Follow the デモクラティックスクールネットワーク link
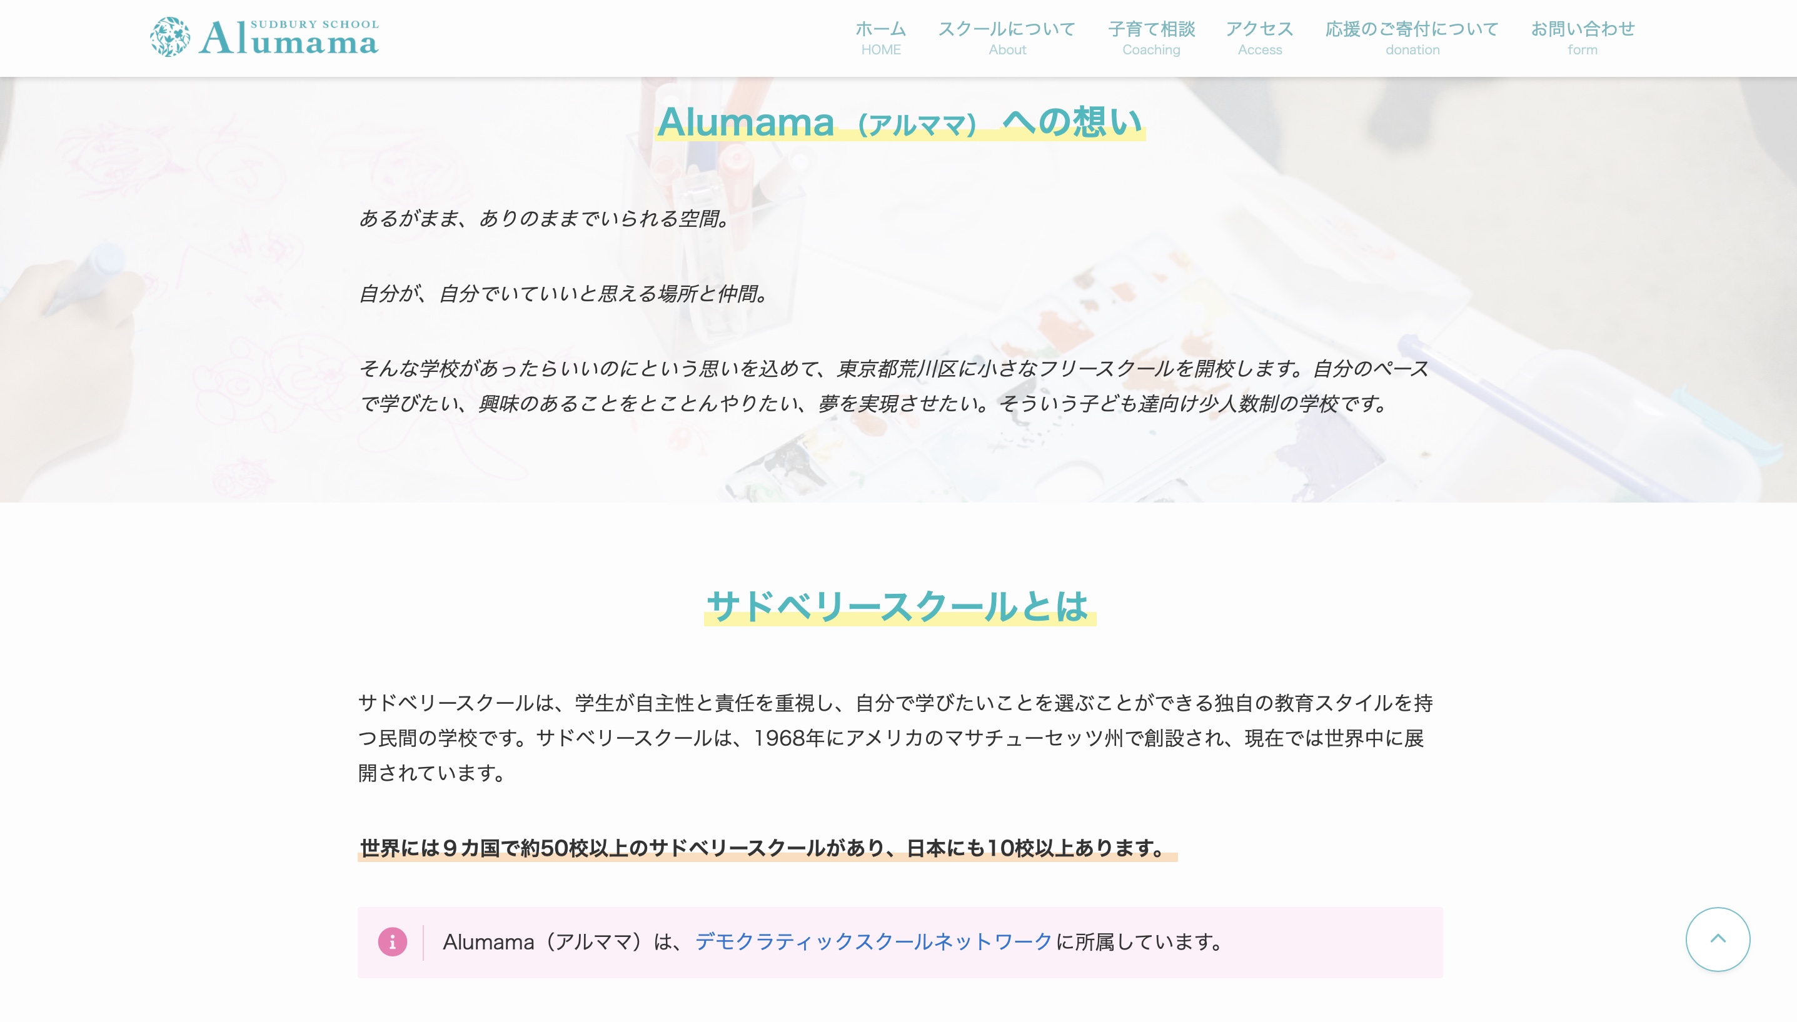The height and width of the screenshot is (1022, 1797). (874, 942)
